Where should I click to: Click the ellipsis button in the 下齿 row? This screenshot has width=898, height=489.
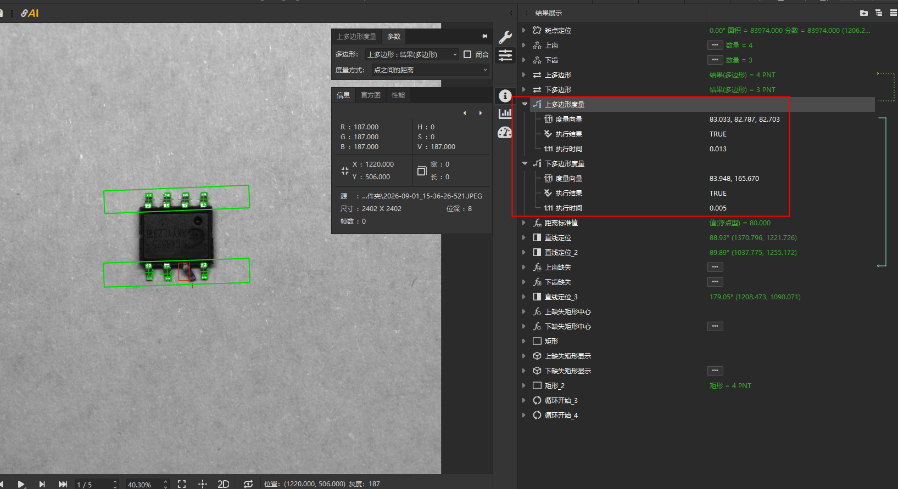click(x=715, y=60)
